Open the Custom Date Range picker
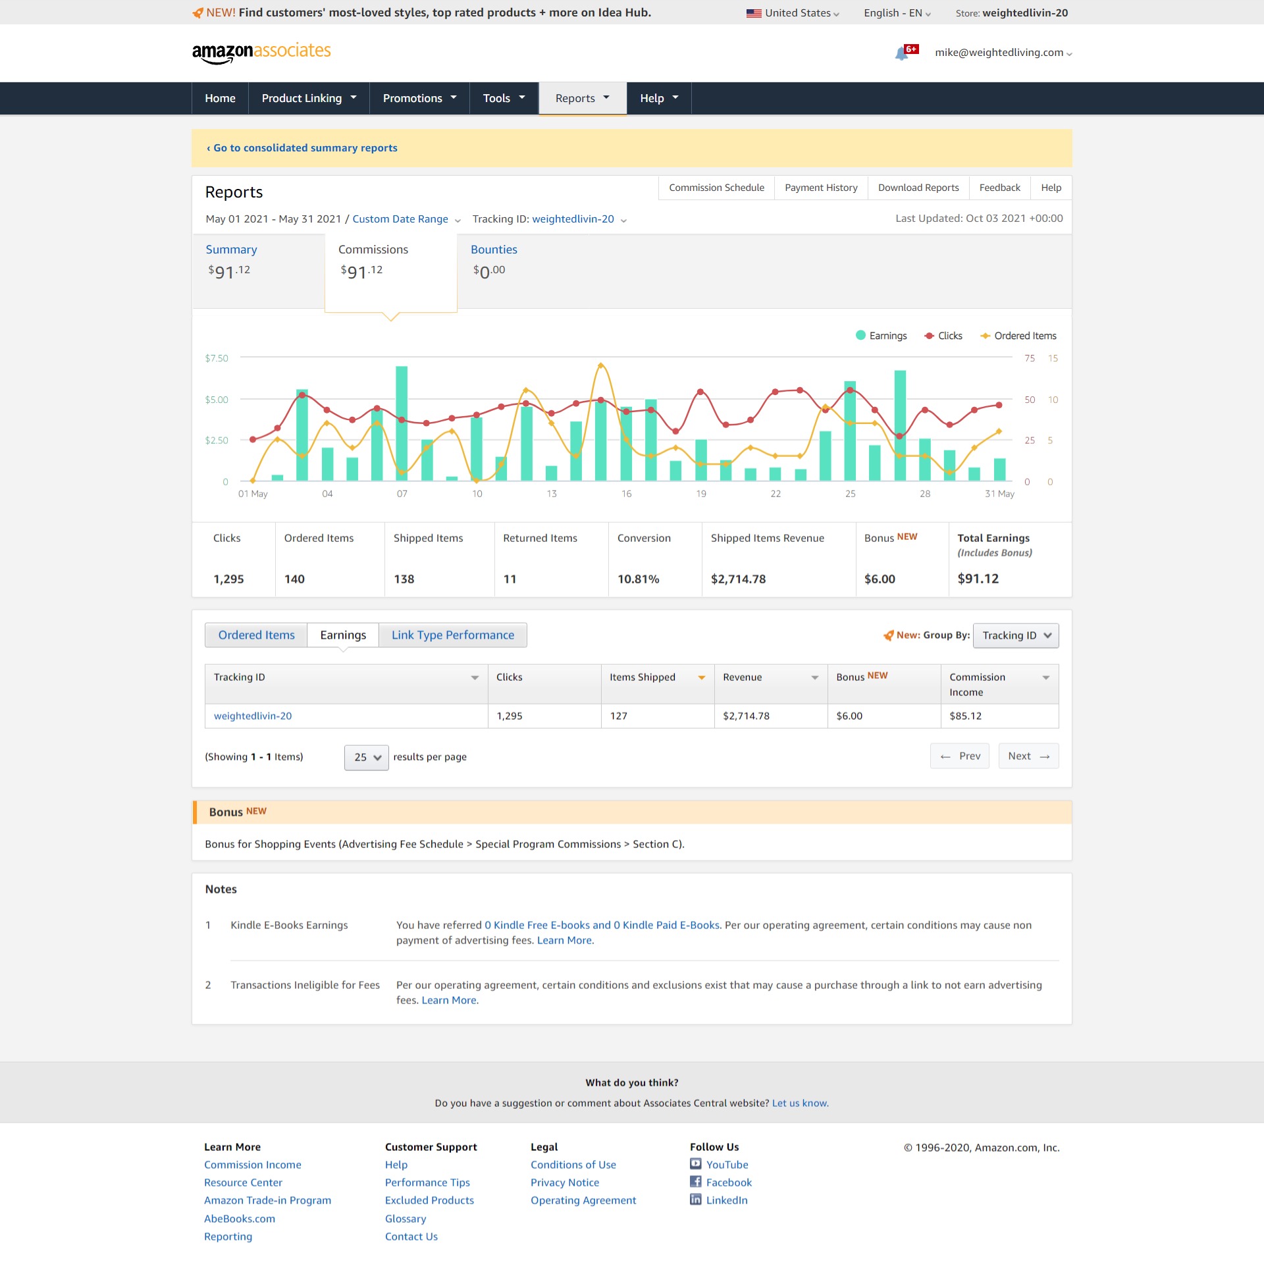 [x=406, y=219]
